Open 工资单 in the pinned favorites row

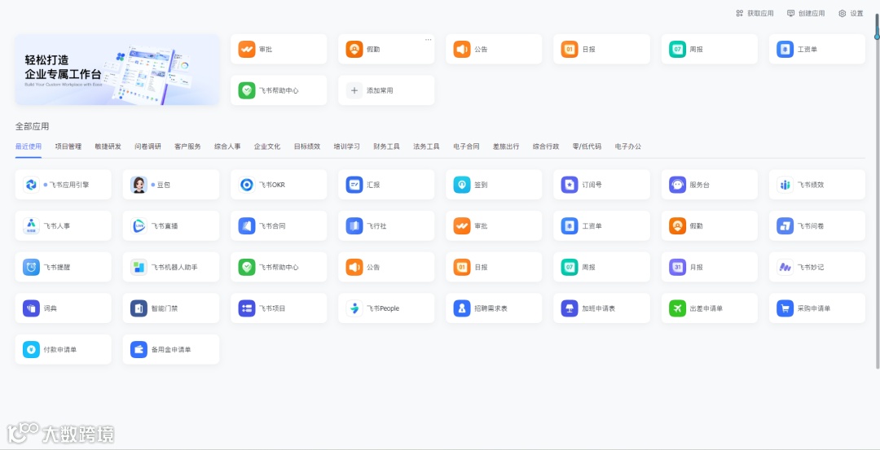(817, 50)
